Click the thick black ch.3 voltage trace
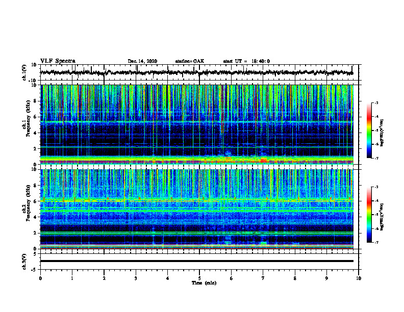Image resolution: width=404 pixels, height=312 pixels. pyautogui.click(x=196, y=261)
